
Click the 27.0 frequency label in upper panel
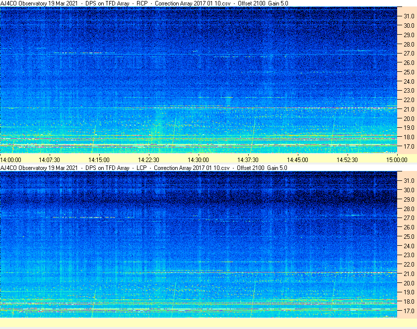pos(409,54)
